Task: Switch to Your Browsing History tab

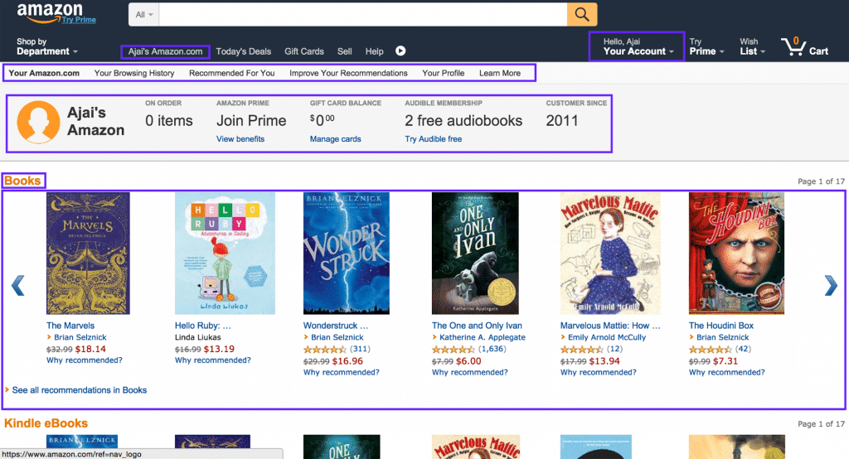Action: (x=134, y=73)
